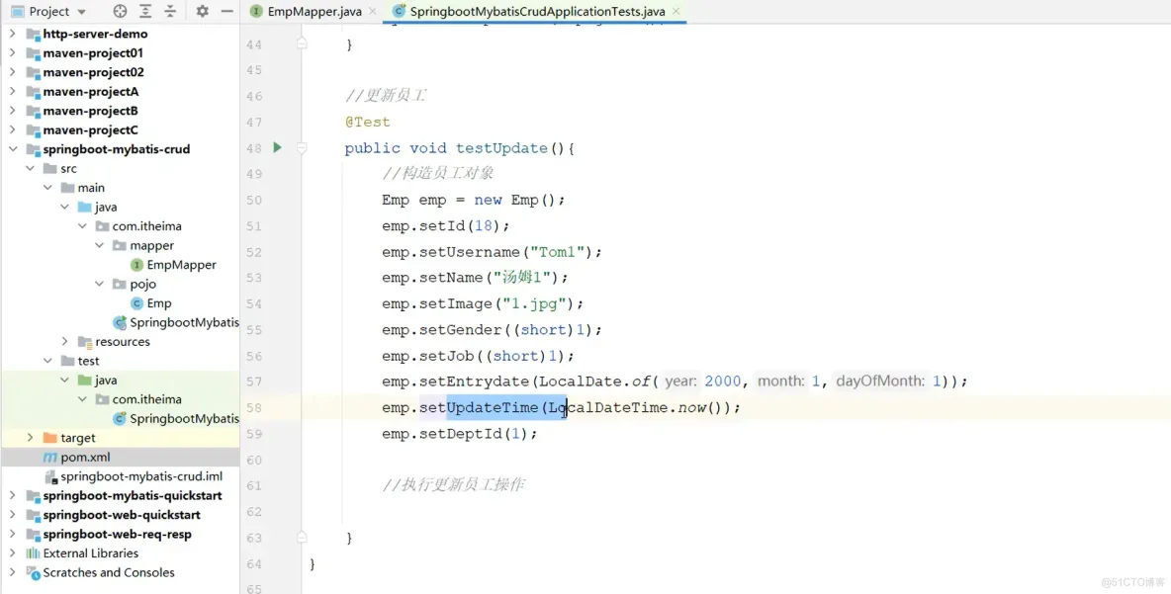1171x594 pixels.
Task: Click fold end marker at line 44
Action: tap(302, 44)
